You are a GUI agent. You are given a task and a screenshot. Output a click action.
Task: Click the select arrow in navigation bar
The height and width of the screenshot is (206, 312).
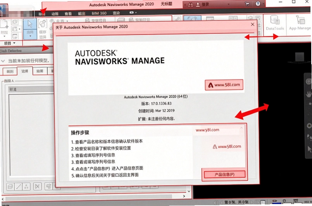[309, 149]
